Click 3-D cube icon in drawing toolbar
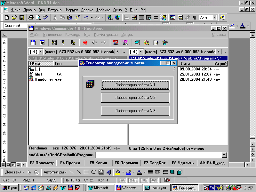Image resolution: width=256 pixels, height=192 pixels. click(180, 172)
